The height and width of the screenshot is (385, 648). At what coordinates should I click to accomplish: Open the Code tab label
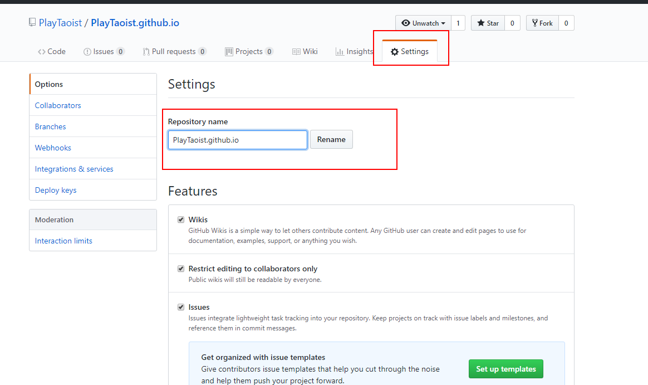(57, 52)
